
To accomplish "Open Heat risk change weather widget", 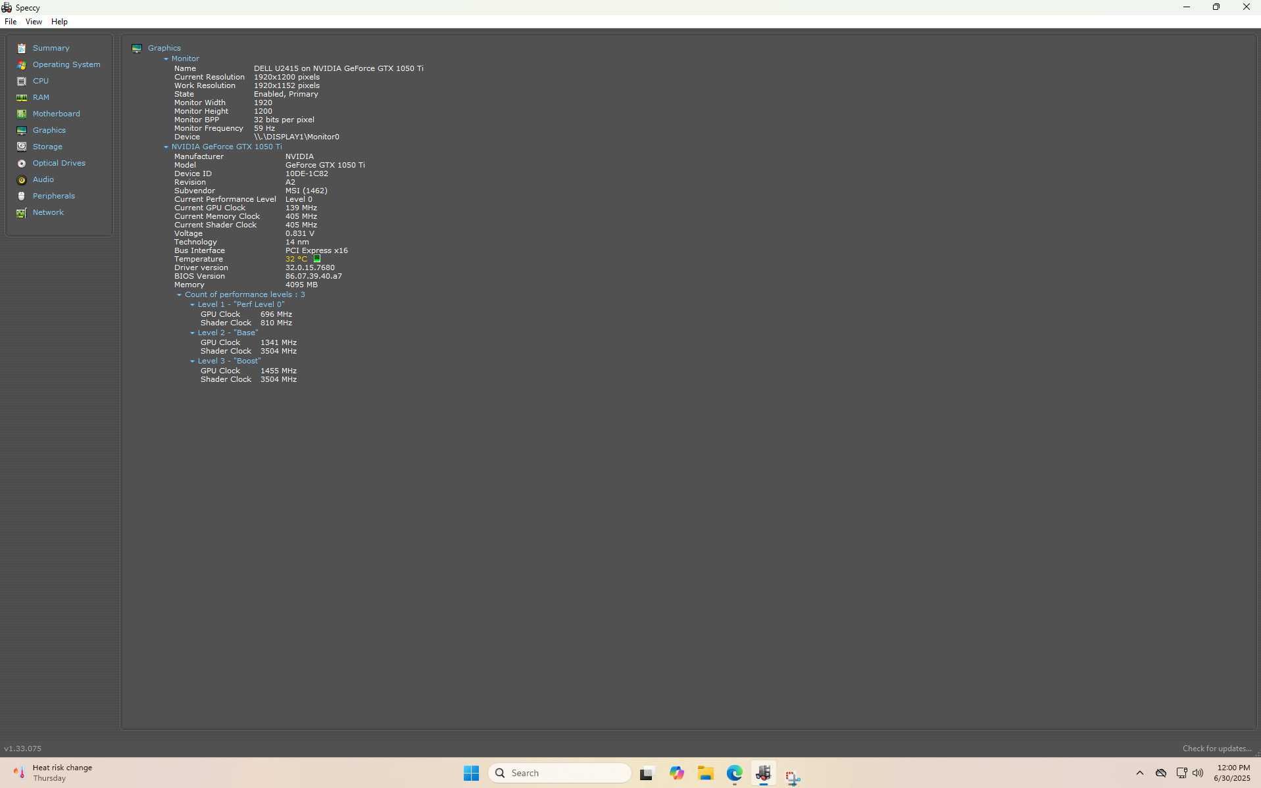I will point(53,773).
